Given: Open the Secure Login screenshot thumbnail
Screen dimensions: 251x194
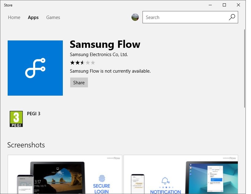Looking at the screenshot, I should 65,174.
